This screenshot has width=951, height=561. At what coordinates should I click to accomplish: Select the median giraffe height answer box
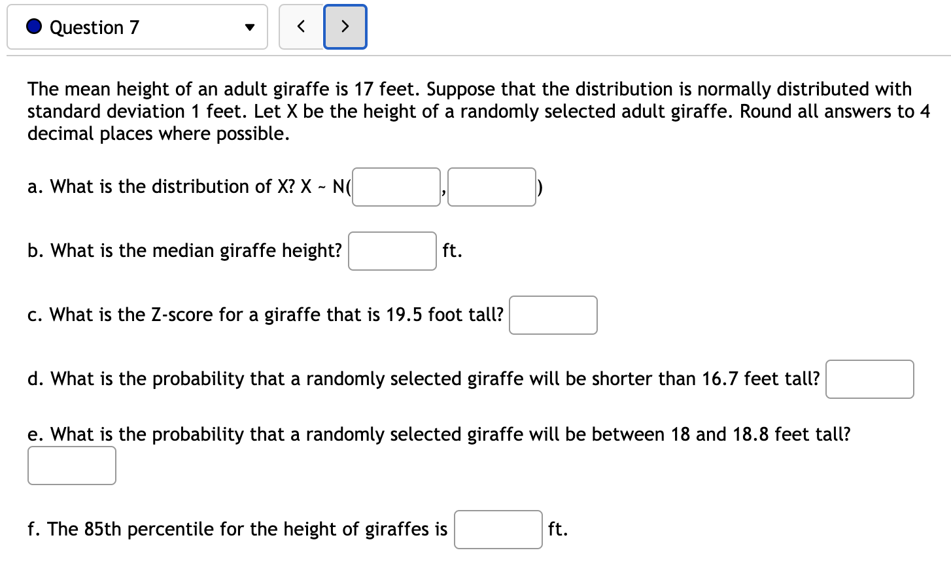(x=392, y=251)
